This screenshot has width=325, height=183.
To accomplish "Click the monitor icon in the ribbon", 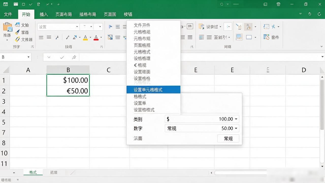I will click(x=239, y=37).
